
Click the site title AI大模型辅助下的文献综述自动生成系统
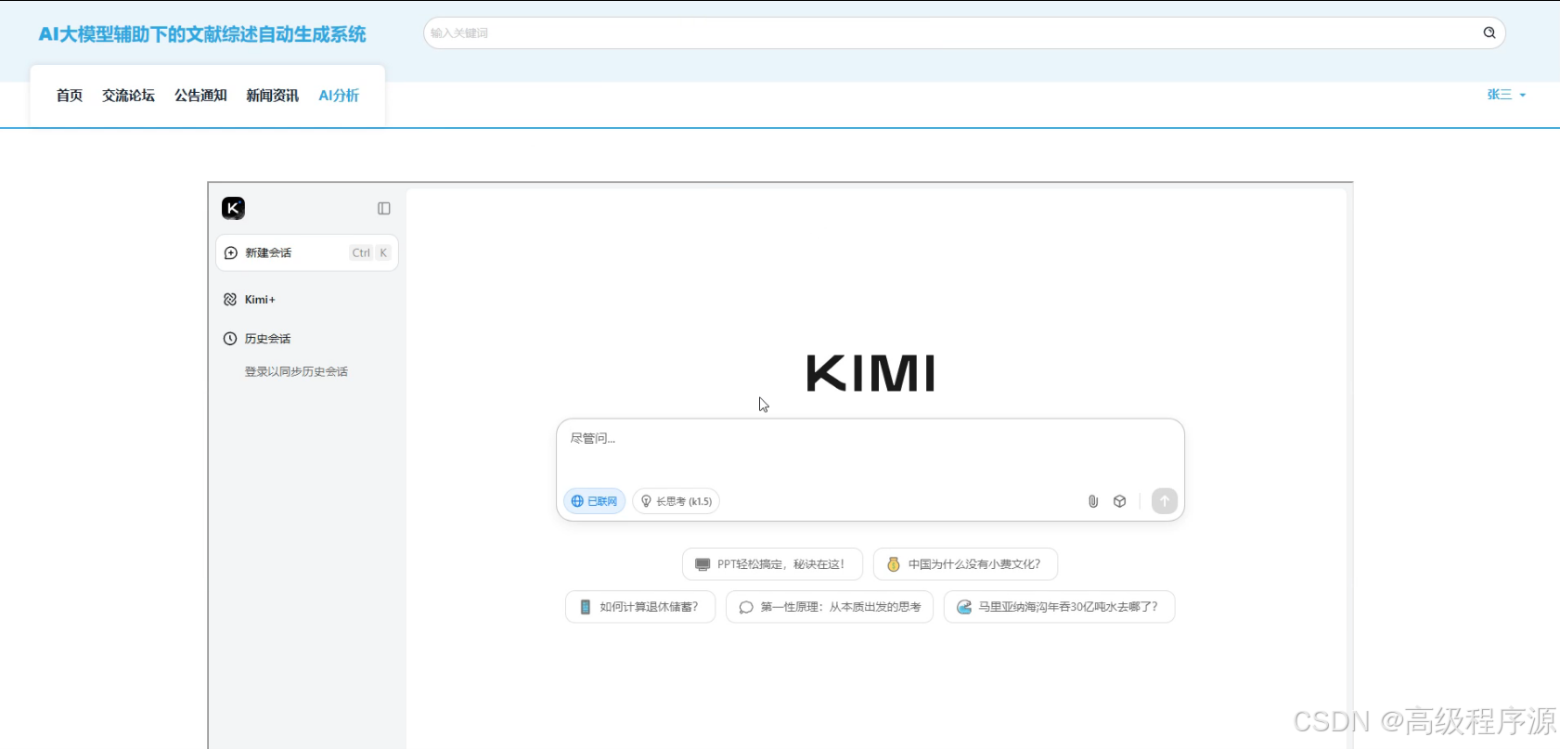click(x=202, y=34)
